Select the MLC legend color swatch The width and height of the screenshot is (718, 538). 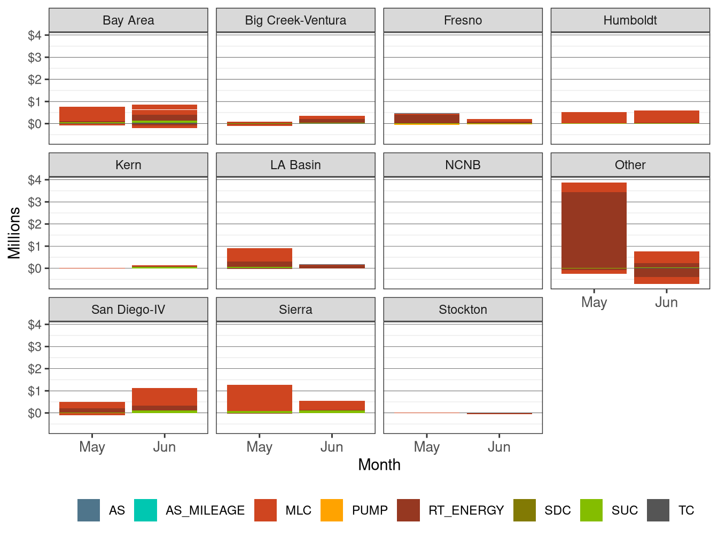point(266,510)
